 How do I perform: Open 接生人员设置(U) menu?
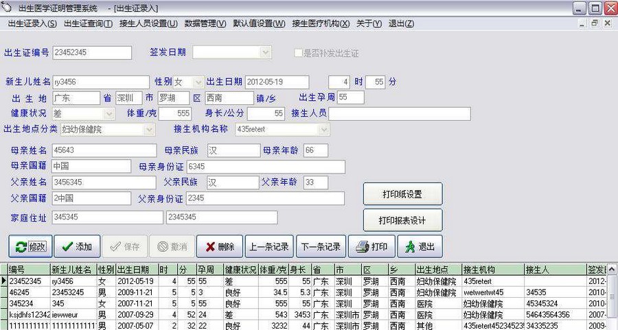click(x=148, y=23)
